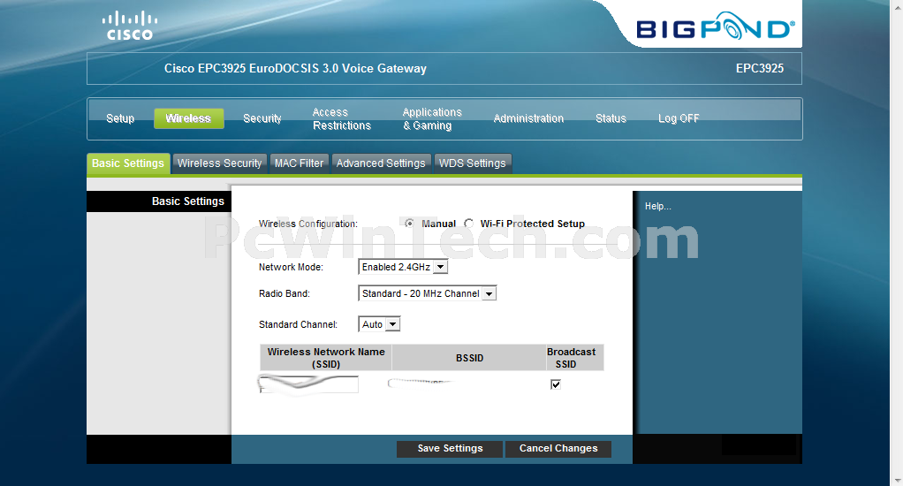The height and width of the screenshot is (486, 903).
Task: Open the Wireless menu
Action: coord(189,118)
